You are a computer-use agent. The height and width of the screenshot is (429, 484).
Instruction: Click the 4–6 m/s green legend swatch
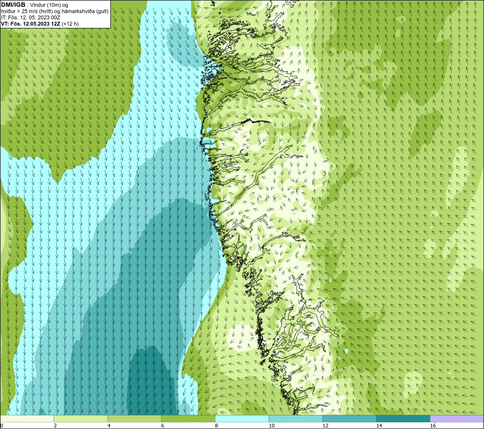135,418
